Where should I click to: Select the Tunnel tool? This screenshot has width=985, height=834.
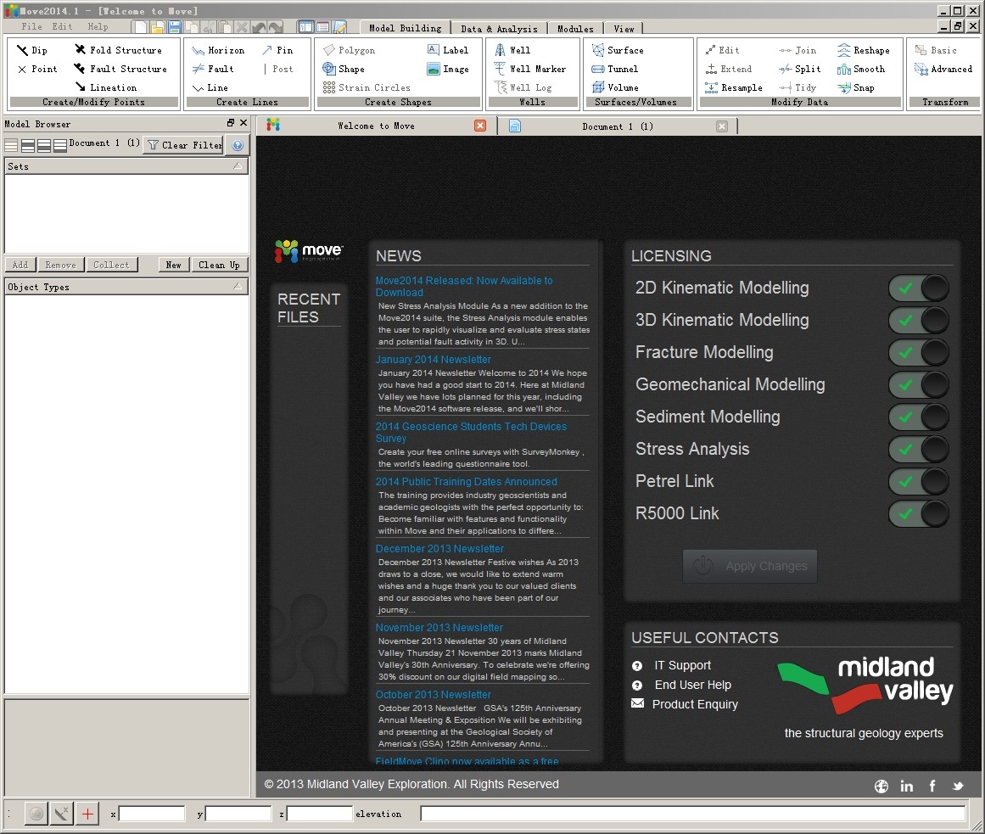pyautogui.click(x=615, y=69)
